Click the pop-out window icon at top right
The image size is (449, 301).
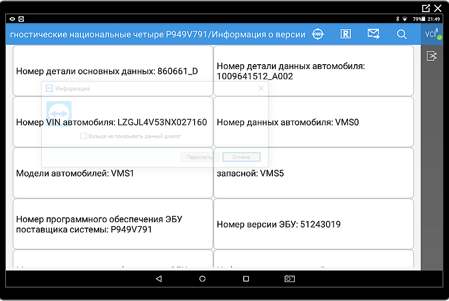pyautogui.click(x=426, y=8)
